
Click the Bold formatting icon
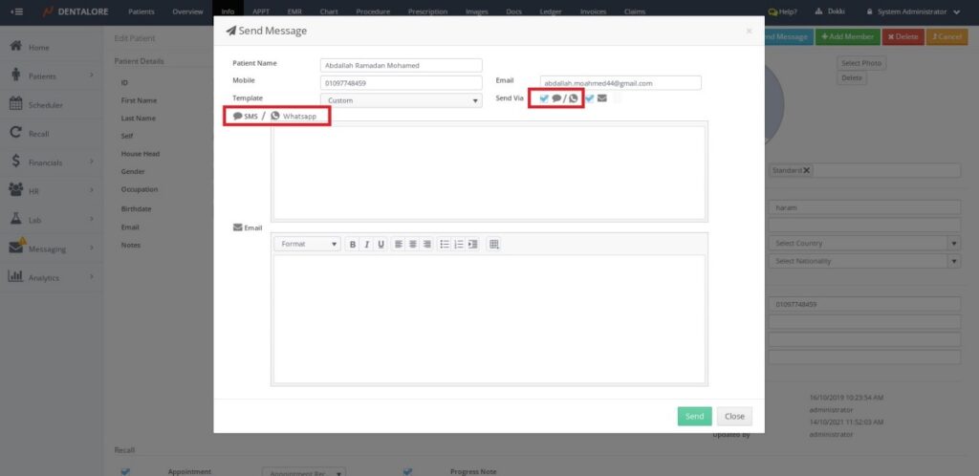point(353,245)
